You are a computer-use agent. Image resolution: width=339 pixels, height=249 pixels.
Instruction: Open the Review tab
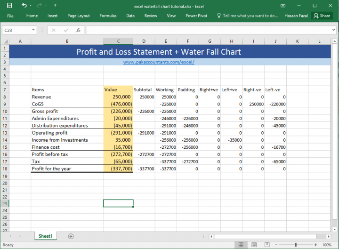click(151, 16)
